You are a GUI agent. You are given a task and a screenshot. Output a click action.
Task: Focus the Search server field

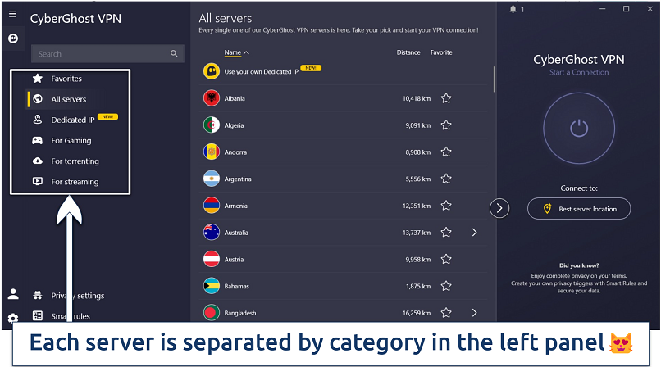[107, 53]
